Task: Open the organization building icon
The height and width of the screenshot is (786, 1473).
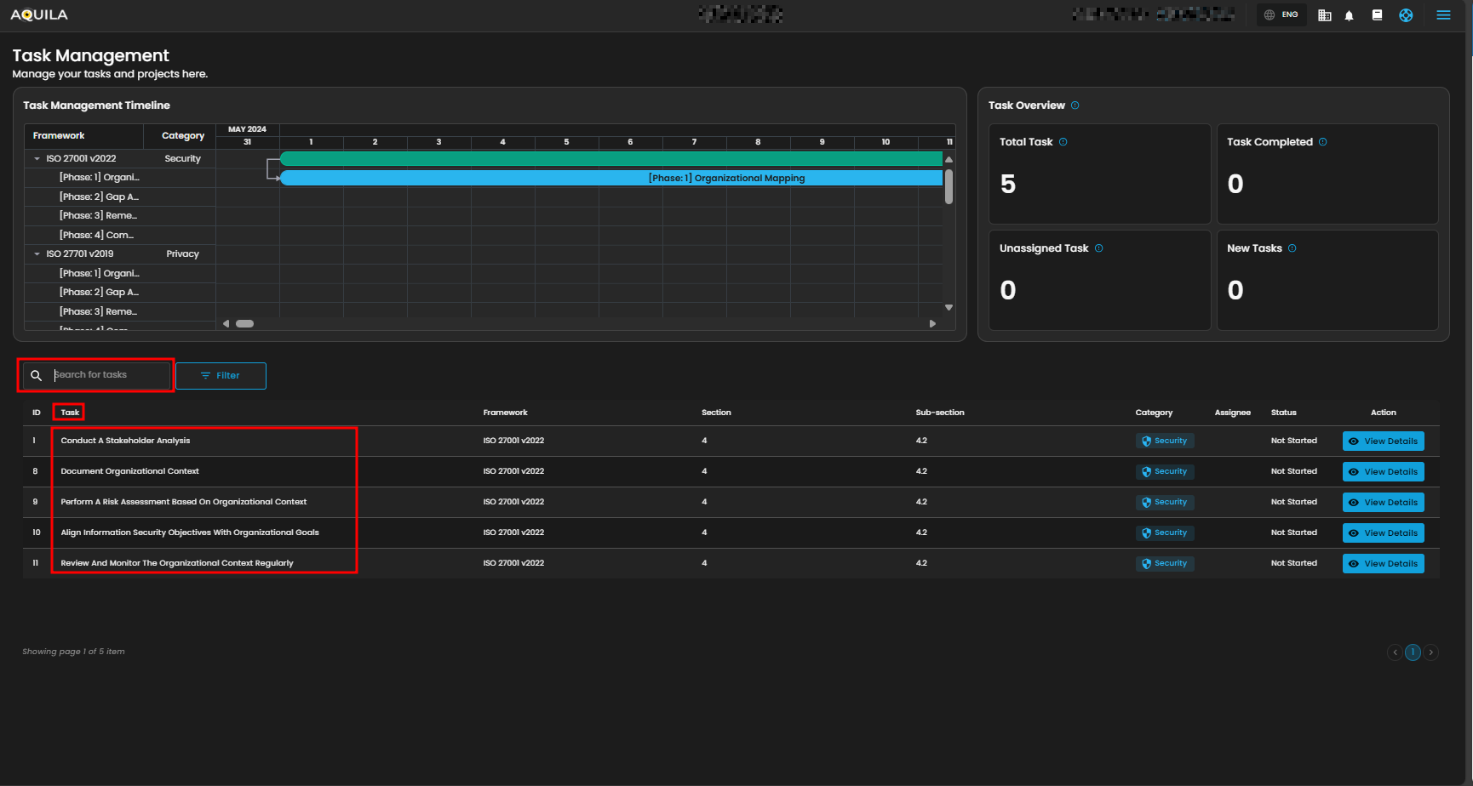Action: tap(1324, 15)
